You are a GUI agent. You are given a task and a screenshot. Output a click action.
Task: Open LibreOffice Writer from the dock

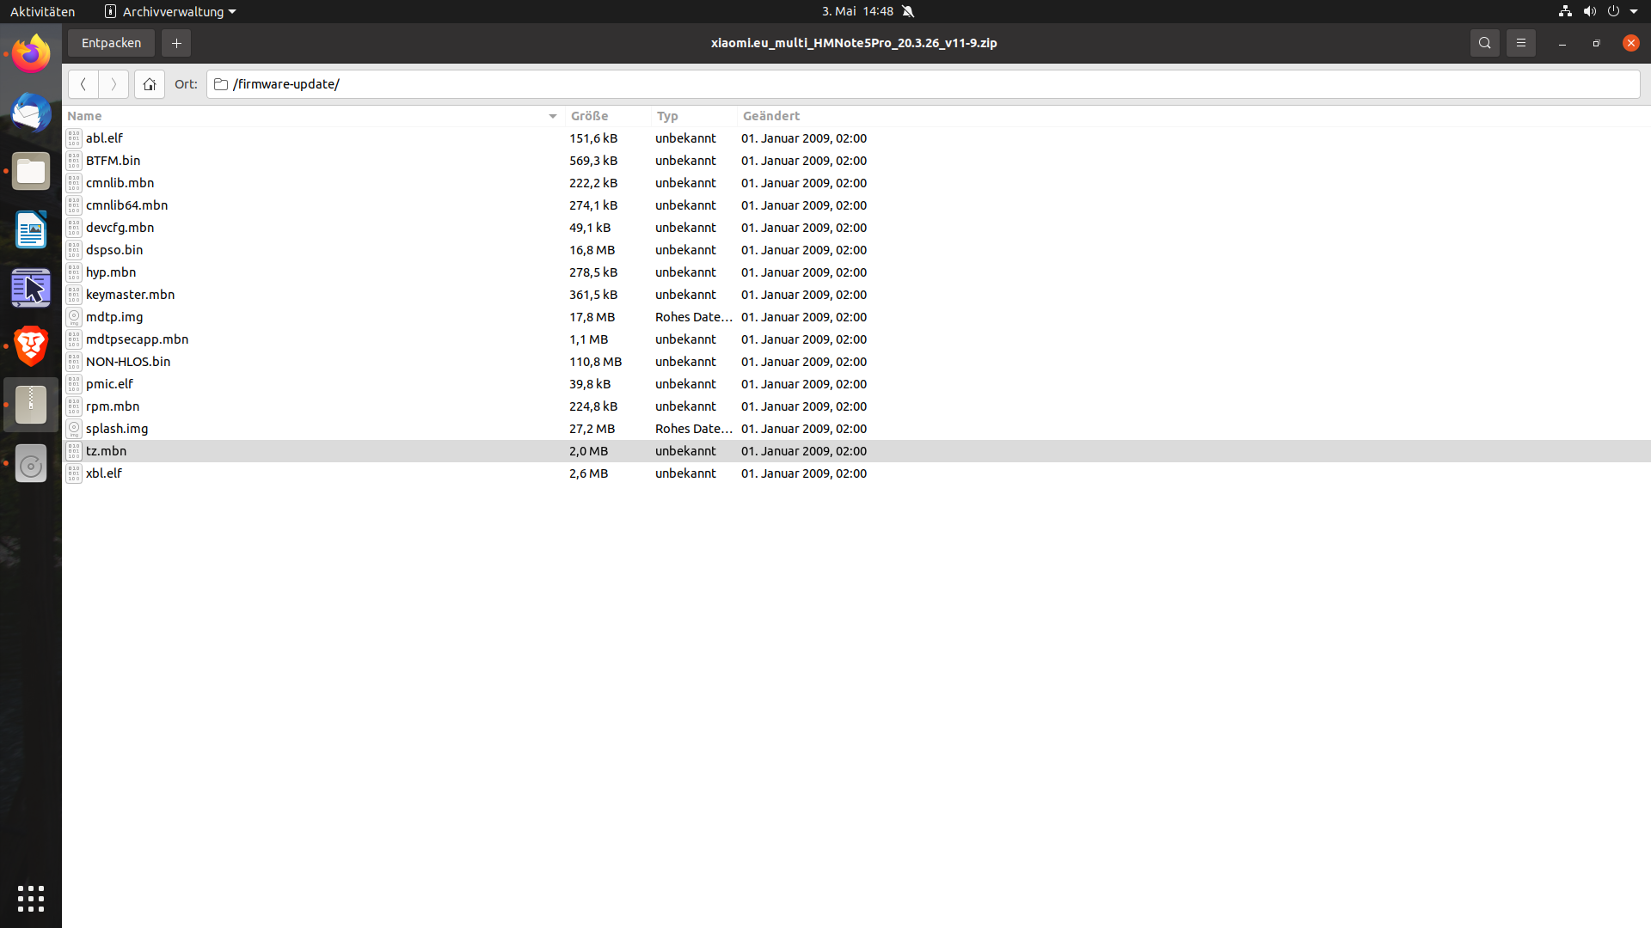coord(31,229)
